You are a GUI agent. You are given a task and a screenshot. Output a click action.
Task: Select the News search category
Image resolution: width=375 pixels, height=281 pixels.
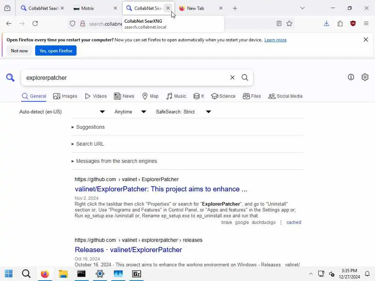(x=124, y=96)
